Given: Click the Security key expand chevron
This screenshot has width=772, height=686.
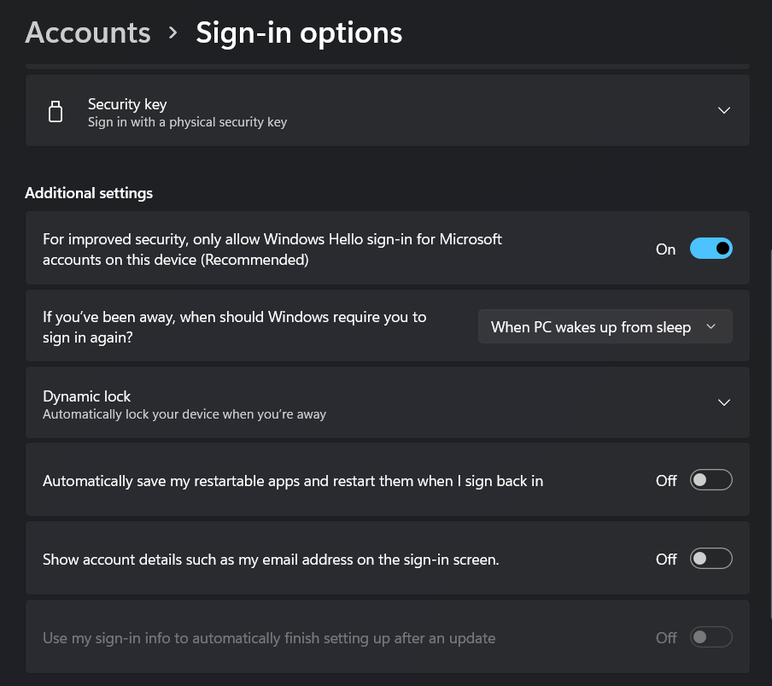Looking at the screenshot, I should click(x=724, y=110).
